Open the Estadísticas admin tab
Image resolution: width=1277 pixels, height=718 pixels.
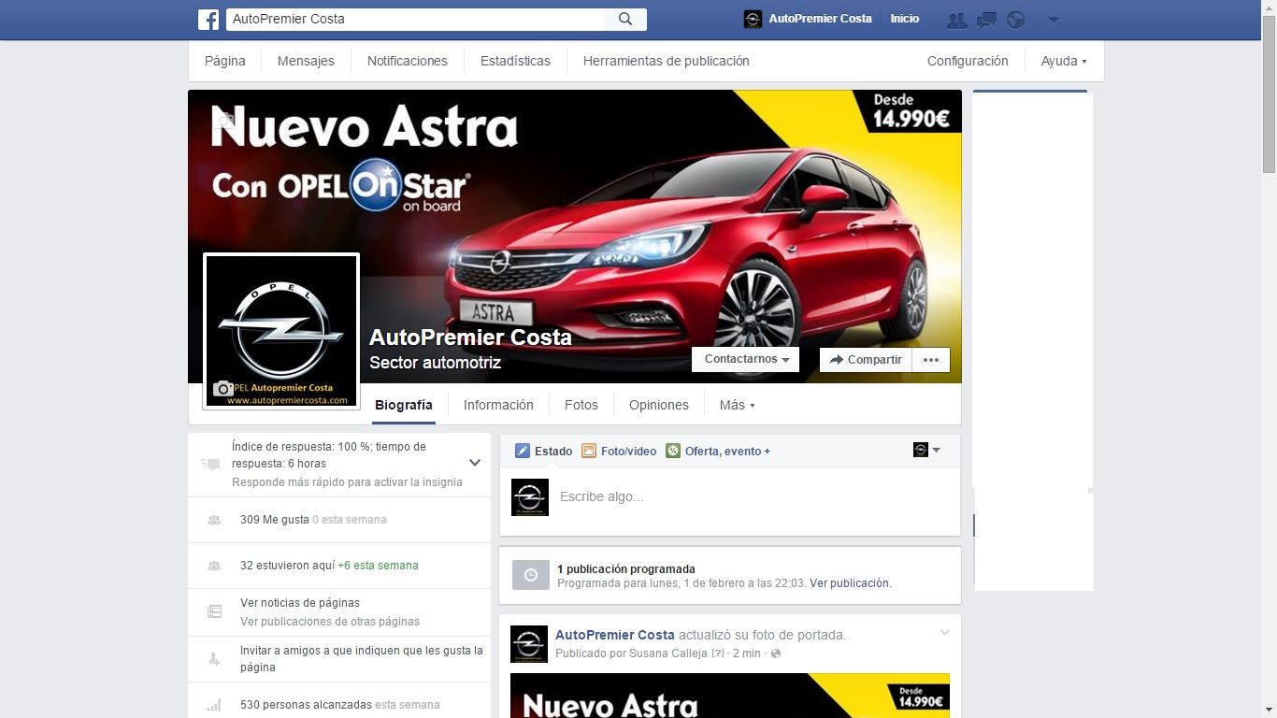pyautogui.click(x=515, y=61)
